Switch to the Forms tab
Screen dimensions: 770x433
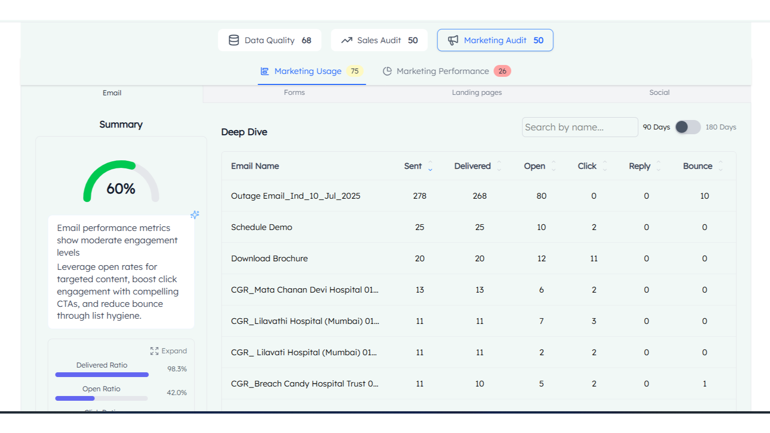click(294, 92)
